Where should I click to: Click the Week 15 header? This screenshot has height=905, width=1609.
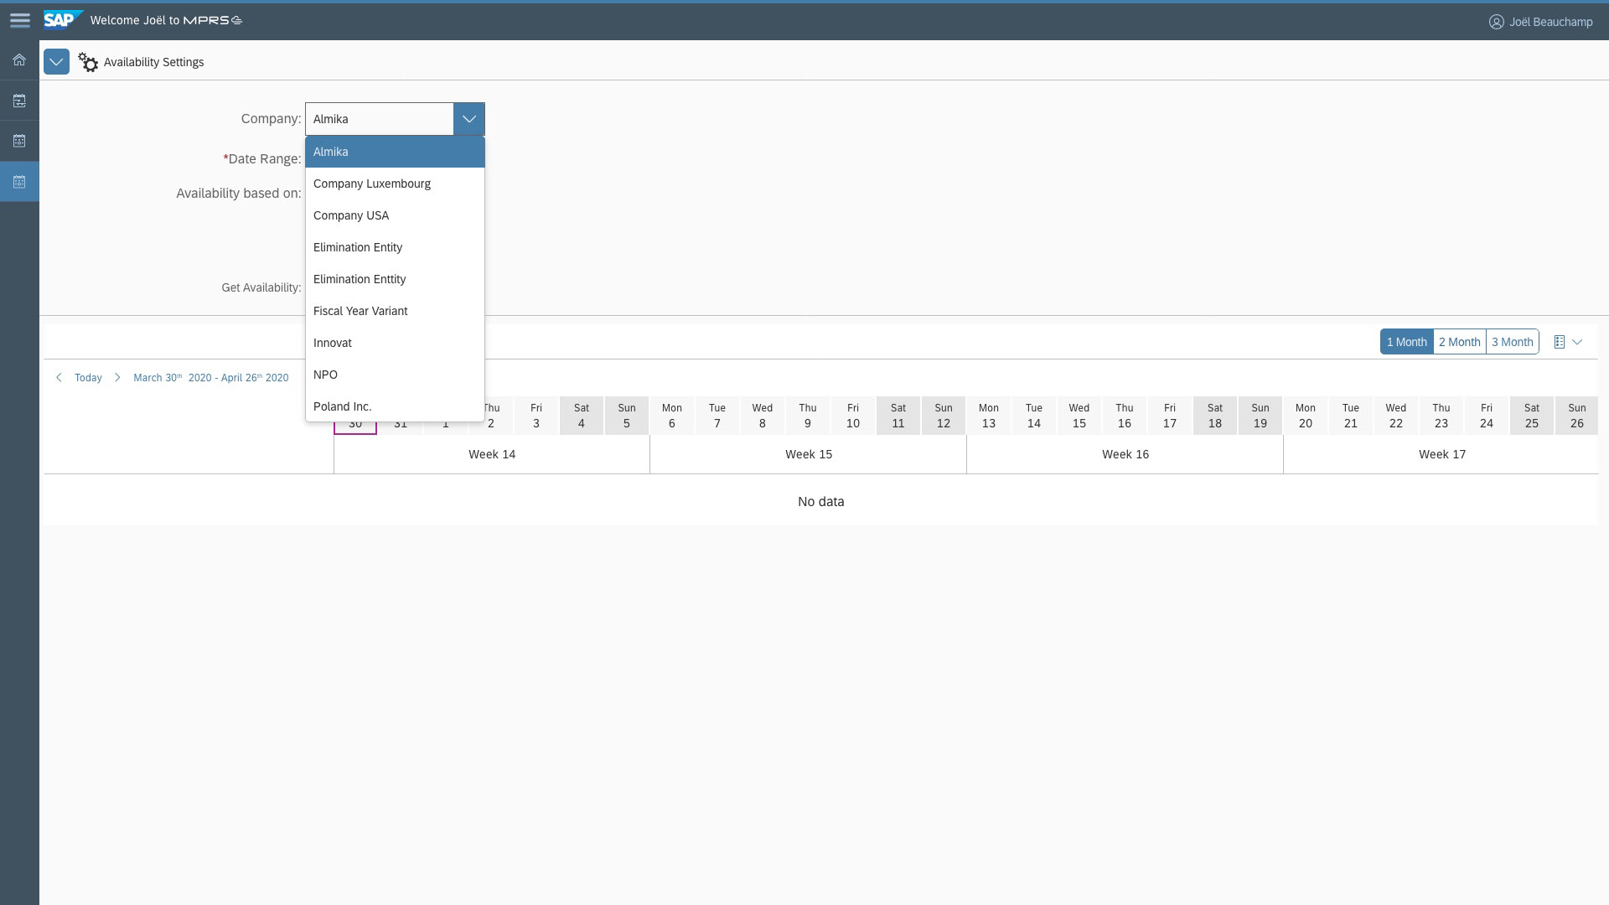[809, 454]
